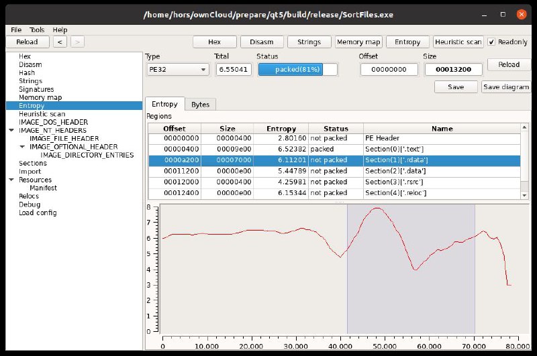Click the highlighted .rdata region in entropy graph

(411, 269)
